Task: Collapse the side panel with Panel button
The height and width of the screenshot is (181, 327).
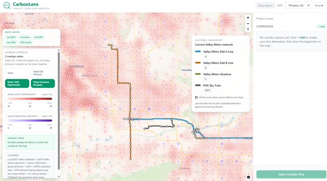Action: pyautogui.click(x=319, y=6)
